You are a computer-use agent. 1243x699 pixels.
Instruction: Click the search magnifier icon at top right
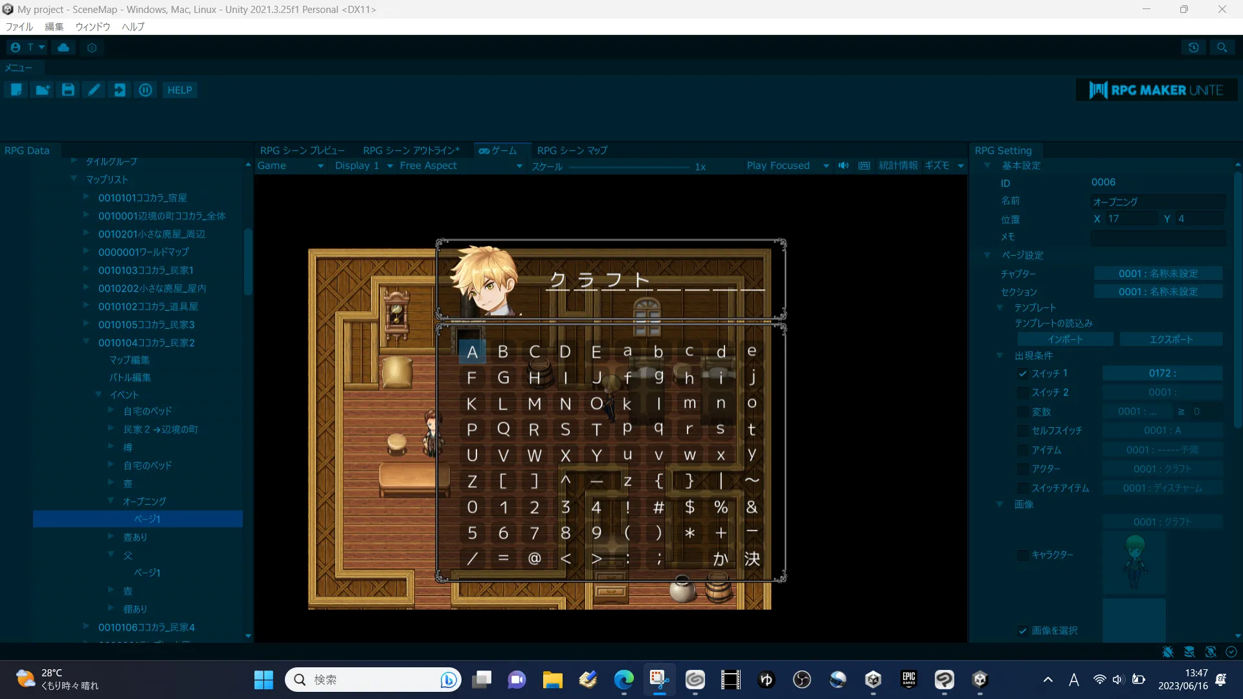point(1222,47)
